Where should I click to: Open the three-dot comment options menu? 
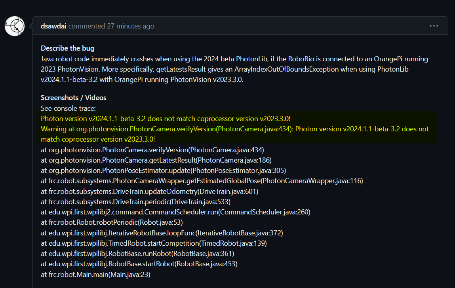434,26
